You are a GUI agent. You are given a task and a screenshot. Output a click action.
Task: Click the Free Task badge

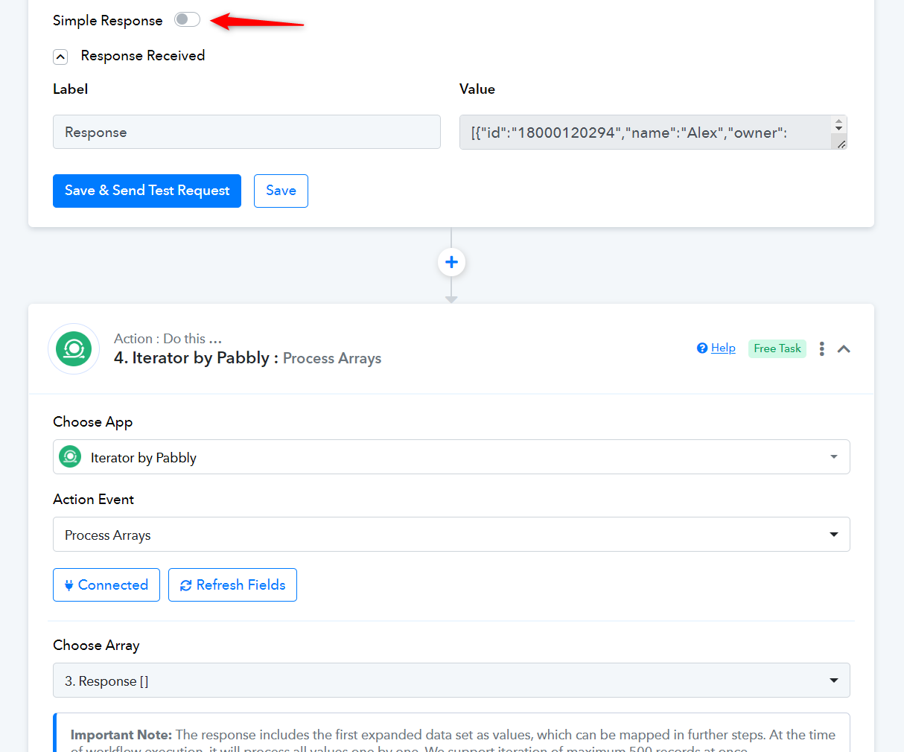pos(777,348)
